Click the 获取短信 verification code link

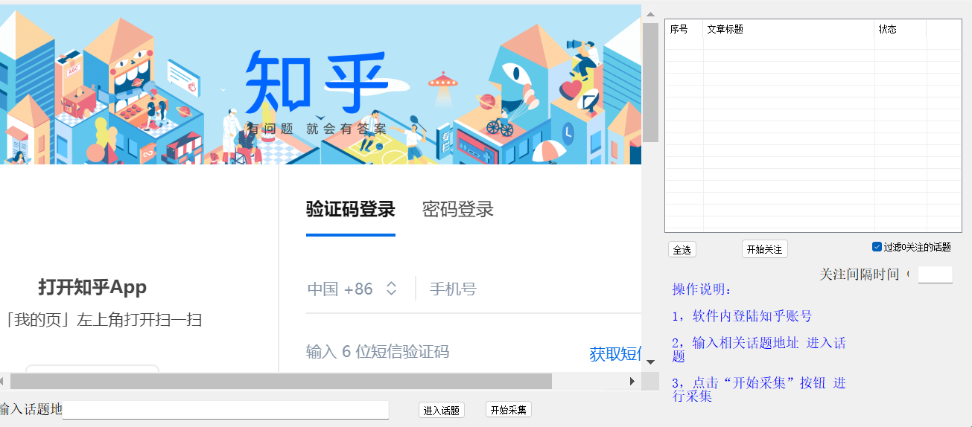pyautogui.click(x=615, y=354)
